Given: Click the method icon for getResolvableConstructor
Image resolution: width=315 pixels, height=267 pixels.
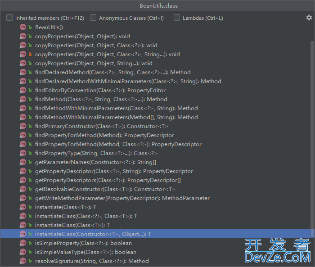Looking at the screenshot, I should (23, 189).
